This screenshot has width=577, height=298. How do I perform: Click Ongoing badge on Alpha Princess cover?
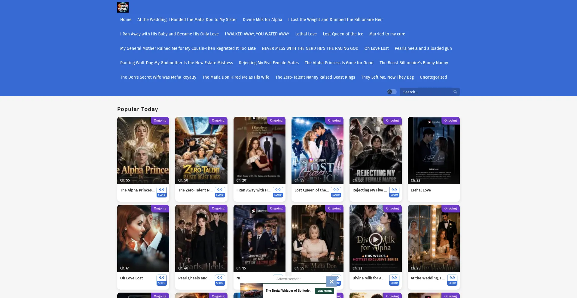pyautogui.click(x=160, y=120)
